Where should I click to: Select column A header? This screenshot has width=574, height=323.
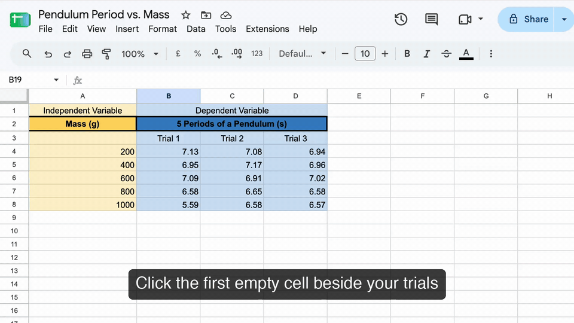[x=83, y=96]
